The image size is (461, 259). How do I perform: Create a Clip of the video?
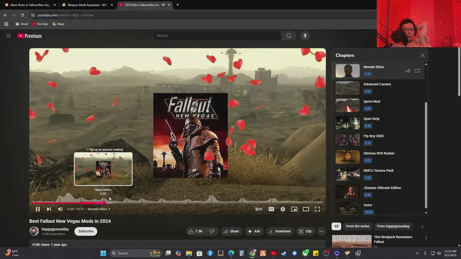pos(305,231)
